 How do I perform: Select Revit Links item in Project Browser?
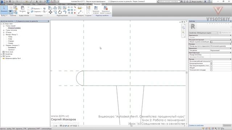tap(13, 58)
